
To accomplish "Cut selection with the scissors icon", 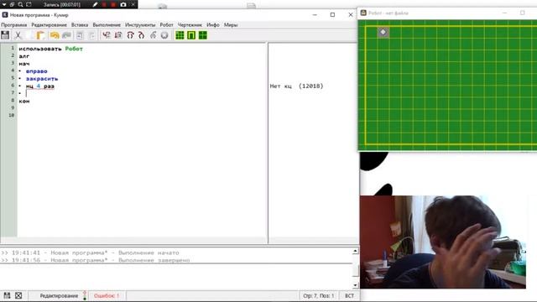I will pyautogui.click(x=18, y=35).
